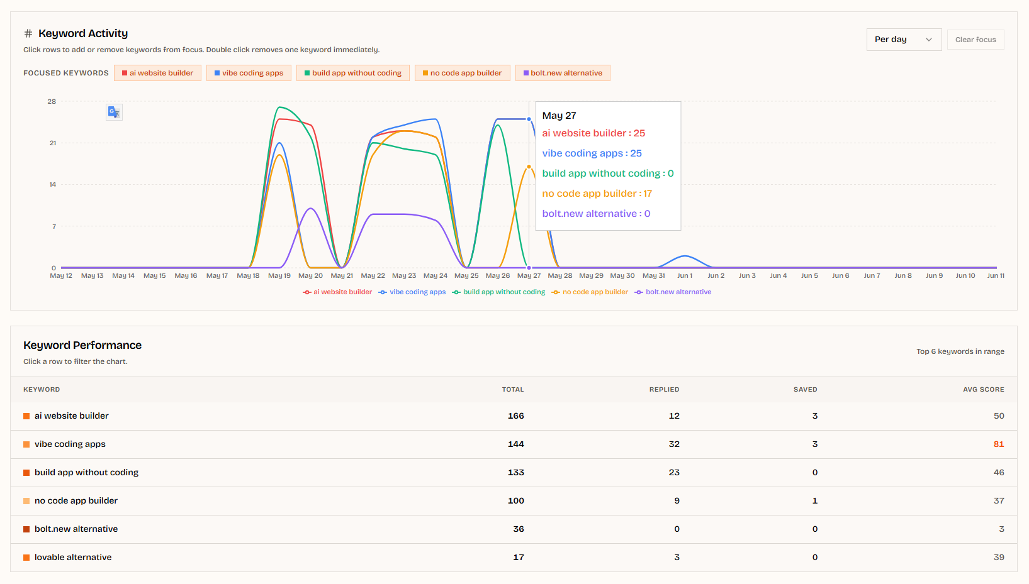Click the SAVED column header
Screen dimensions: 1029x584
[x=806, y=390]
